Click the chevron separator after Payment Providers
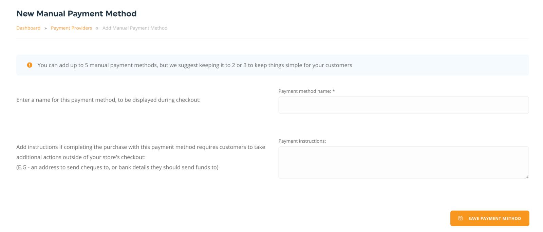Viewport: 543px width, 232px height. tap(97, 28)
